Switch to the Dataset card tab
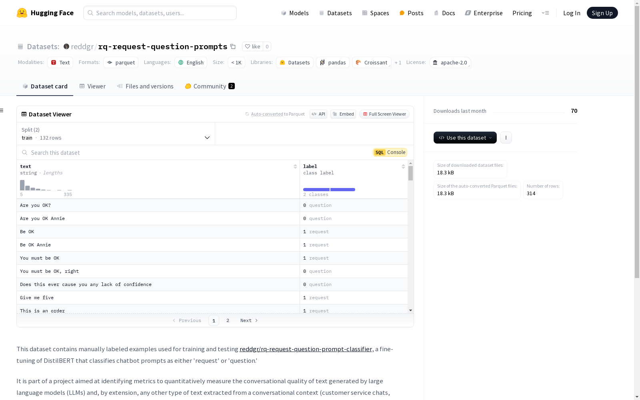Screen dimensions: 640x400 click(45, 86)
